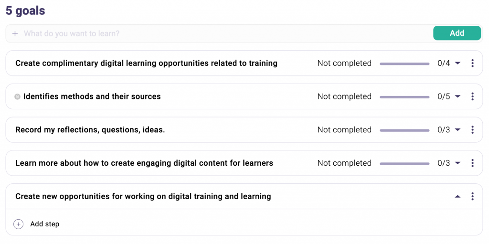Click the small badge icon before 'Identifies methods'
Screen dimensions: 489x244
[x=18, y=96]
